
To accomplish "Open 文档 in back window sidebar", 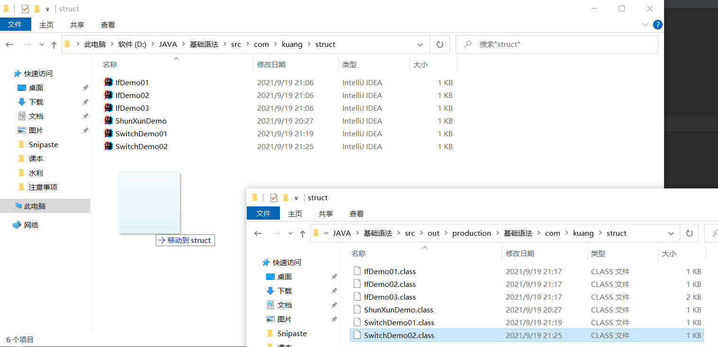I will click(31, 116).
